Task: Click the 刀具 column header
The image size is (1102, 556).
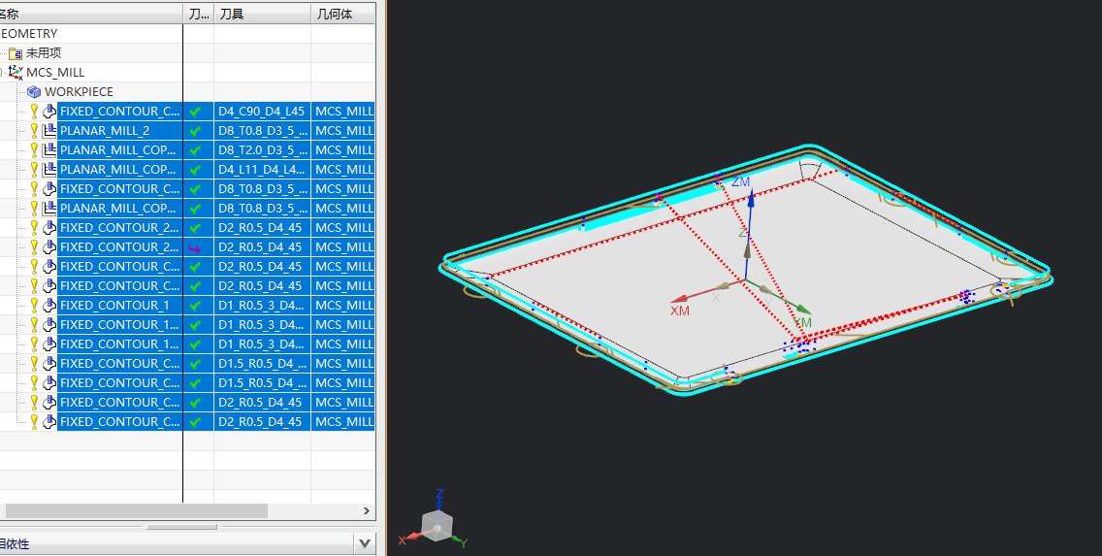Action: click(262, 14)
